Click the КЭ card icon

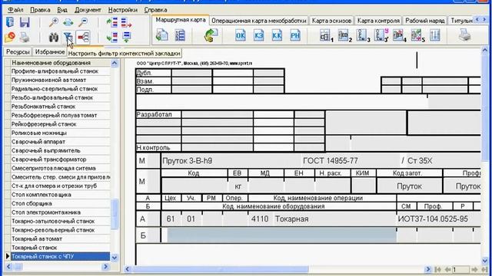[258, 35]
